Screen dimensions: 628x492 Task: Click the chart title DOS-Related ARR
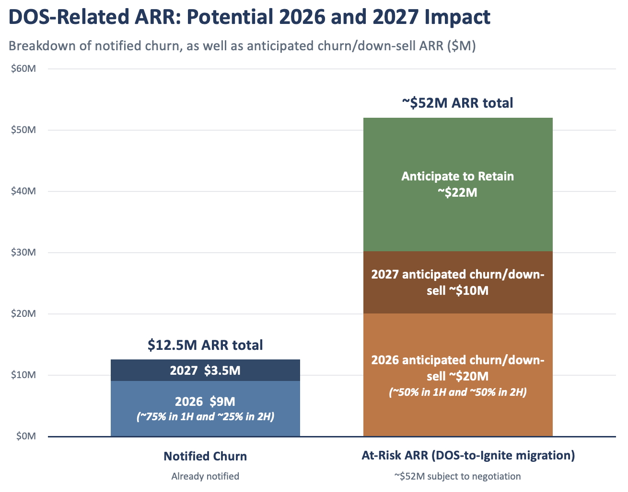tap(250, 18)
